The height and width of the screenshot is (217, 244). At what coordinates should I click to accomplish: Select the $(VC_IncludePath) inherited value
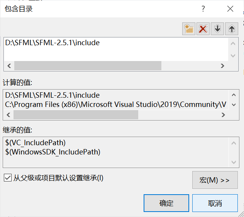pyautogui.click(x=35, y=142)
